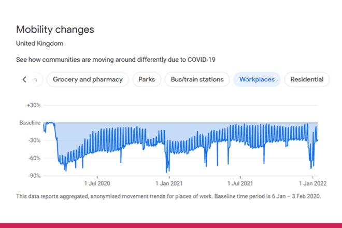This screenshot has width=342, height=228.
Task: Click the 1 Jan 2021 date marker
Action: point(169,183)
